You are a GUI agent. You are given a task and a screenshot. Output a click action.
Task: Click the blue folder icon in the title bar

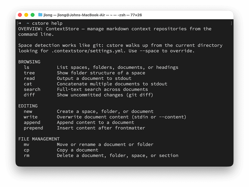pos(40,15)
